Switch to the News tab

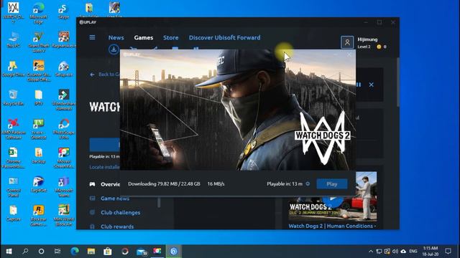click(116, 37)
